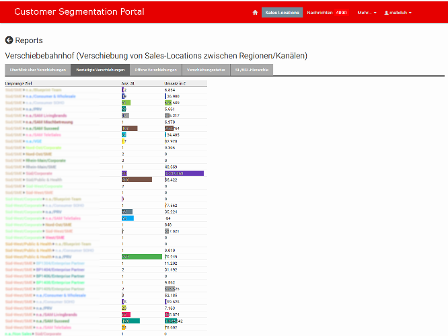Open the Sales Locations page
This screenshot has width=448, height=336.
[282, 13]
